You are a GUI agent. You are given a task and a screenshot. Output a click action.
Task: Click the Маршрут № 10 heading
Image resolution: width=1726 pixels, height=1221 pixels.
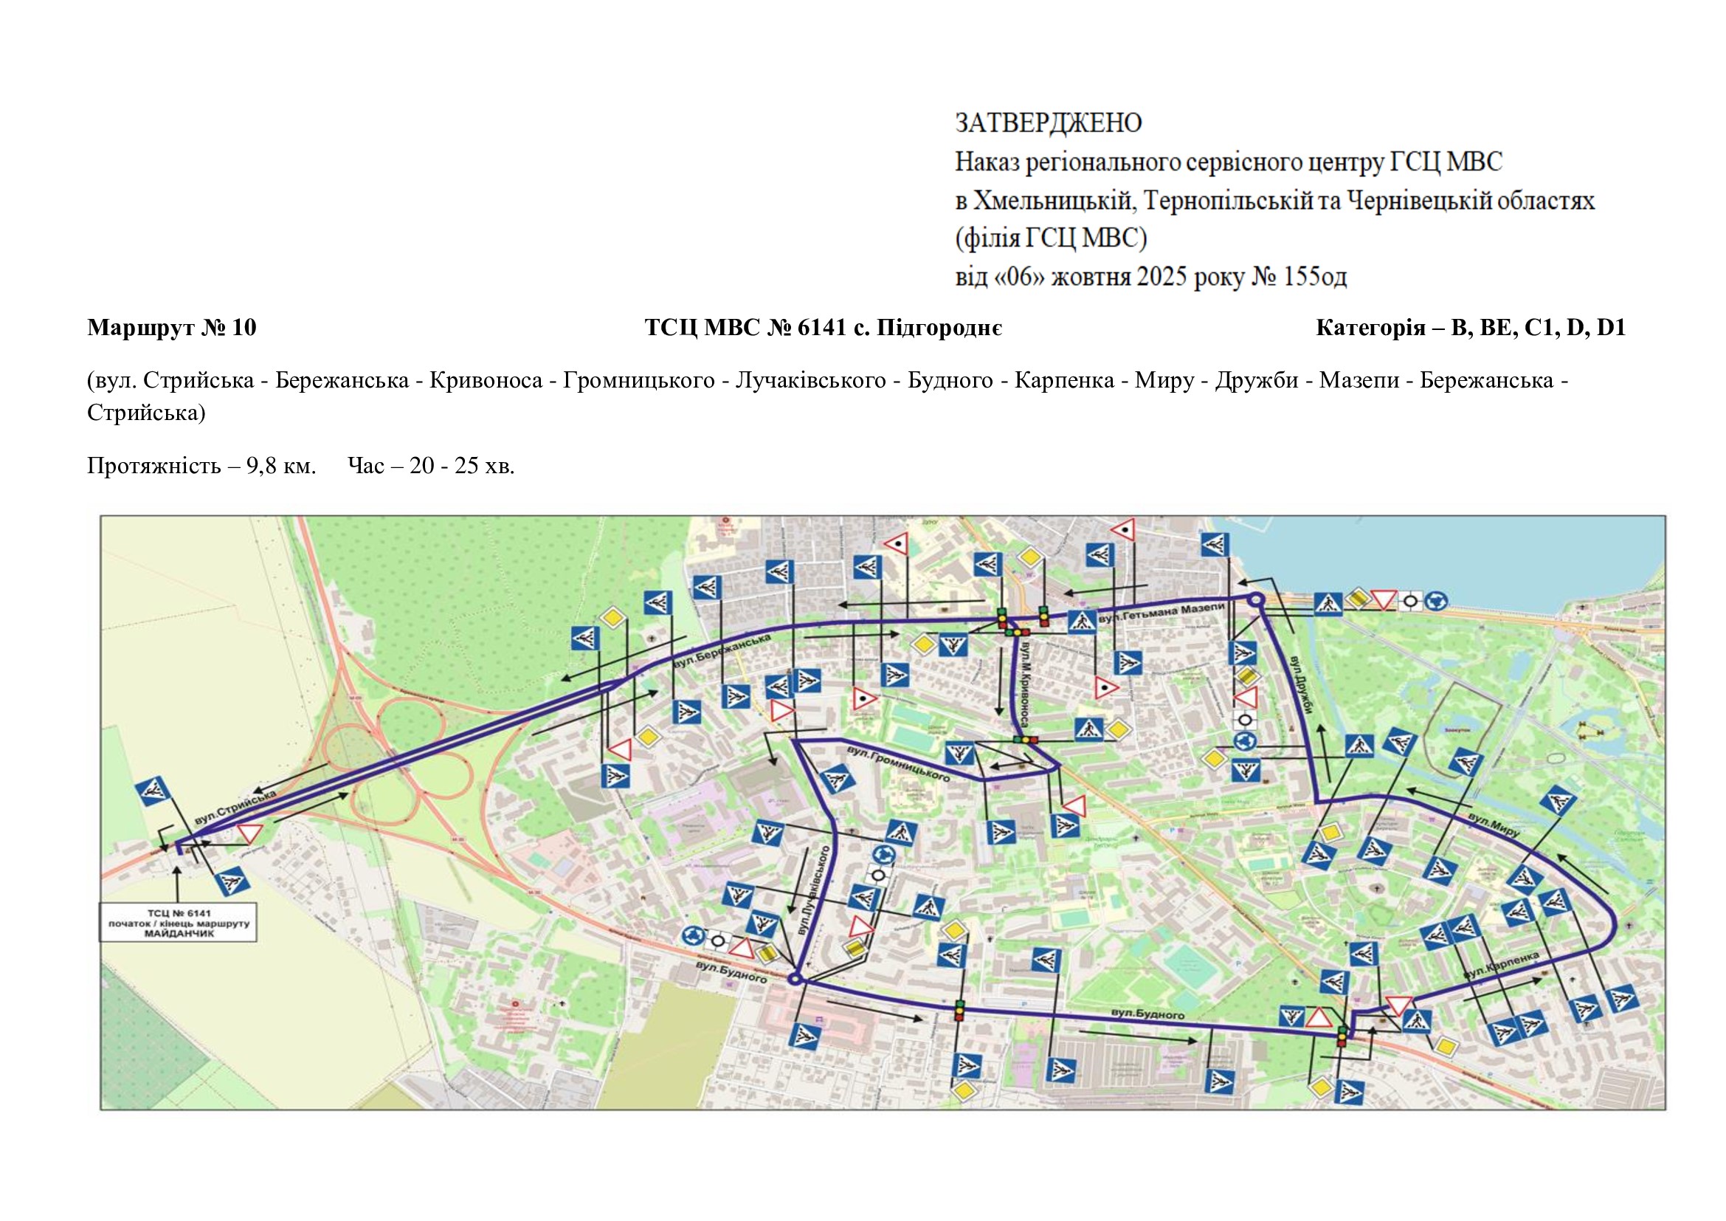click(171, 328)
